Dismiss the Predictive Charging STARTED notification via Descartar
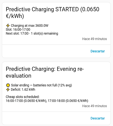 coord(98,51)
